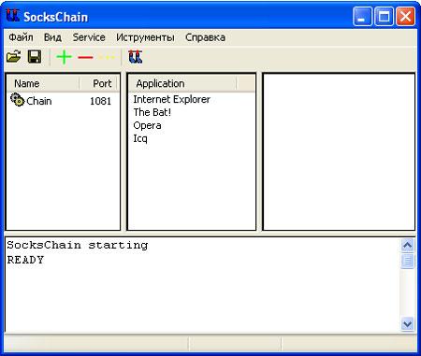Viewport: 421px width, 356px height.
Task: Click the port value 1081
Action: tap(100, 101)
